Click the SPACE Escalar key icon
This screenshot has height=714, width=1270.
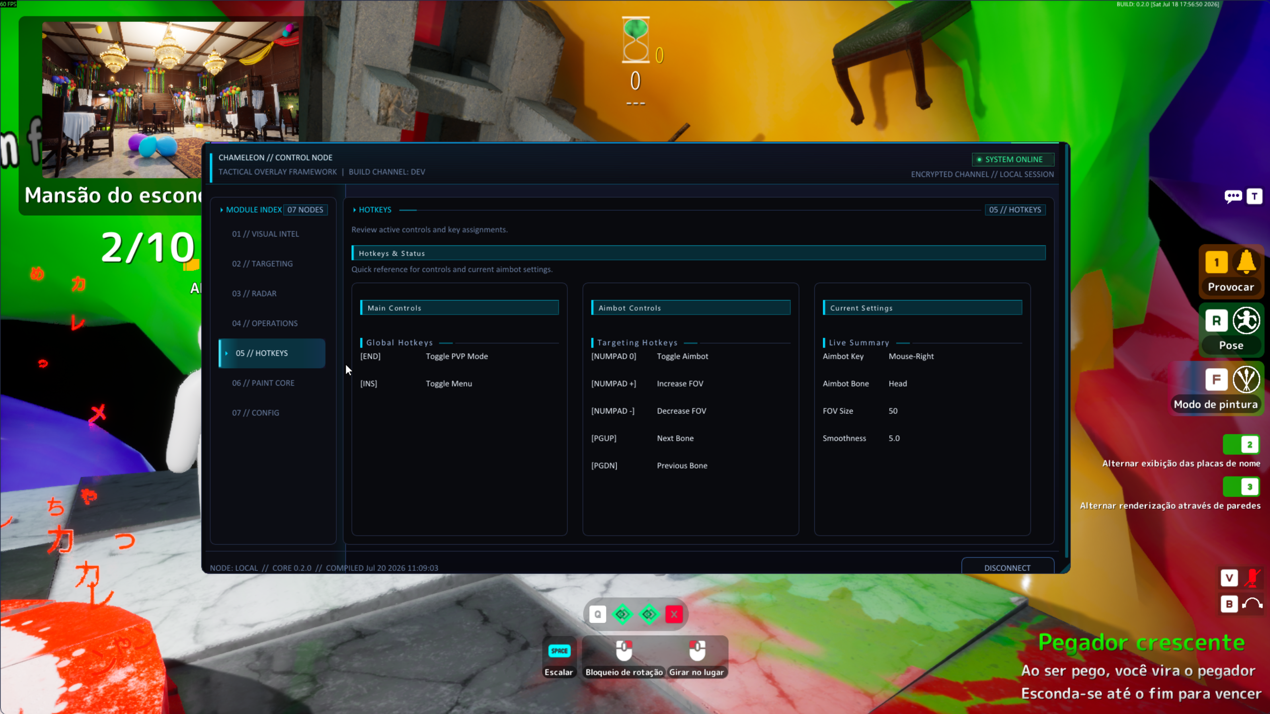(559, 651)
